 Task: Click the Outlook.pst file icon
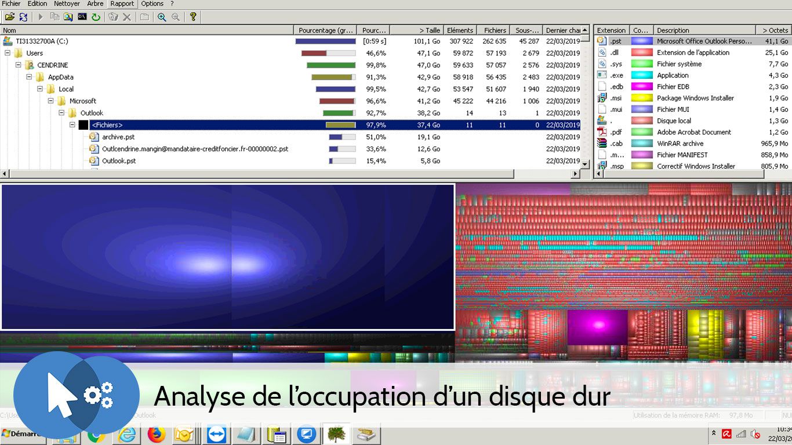click(x=94, y=161)
